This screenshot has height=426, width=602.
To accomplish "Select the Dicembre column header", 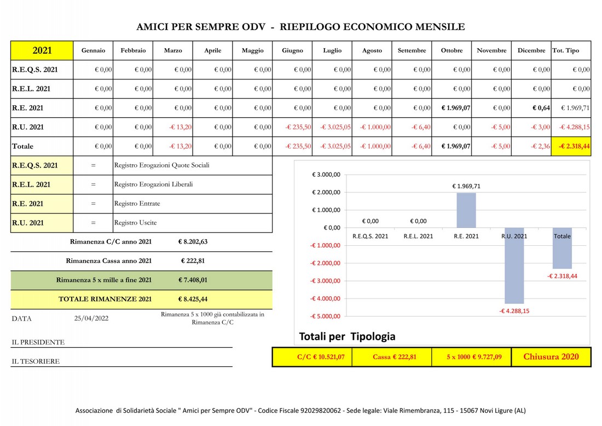I will pyautogui.click(x=531, y=50).
